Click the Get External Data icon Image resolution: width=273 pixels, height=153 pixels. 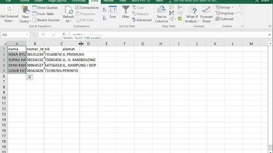point(9,9)
